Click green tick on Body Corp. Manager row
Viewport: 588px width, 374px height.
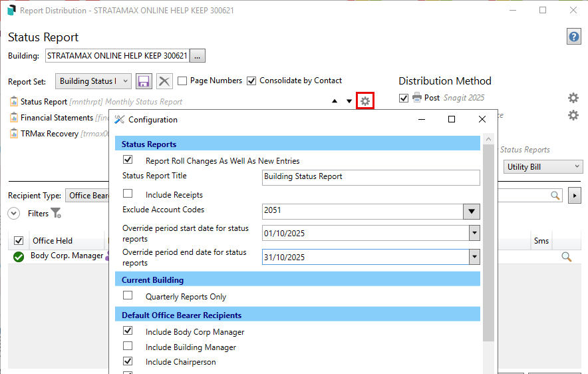point(19,257)
